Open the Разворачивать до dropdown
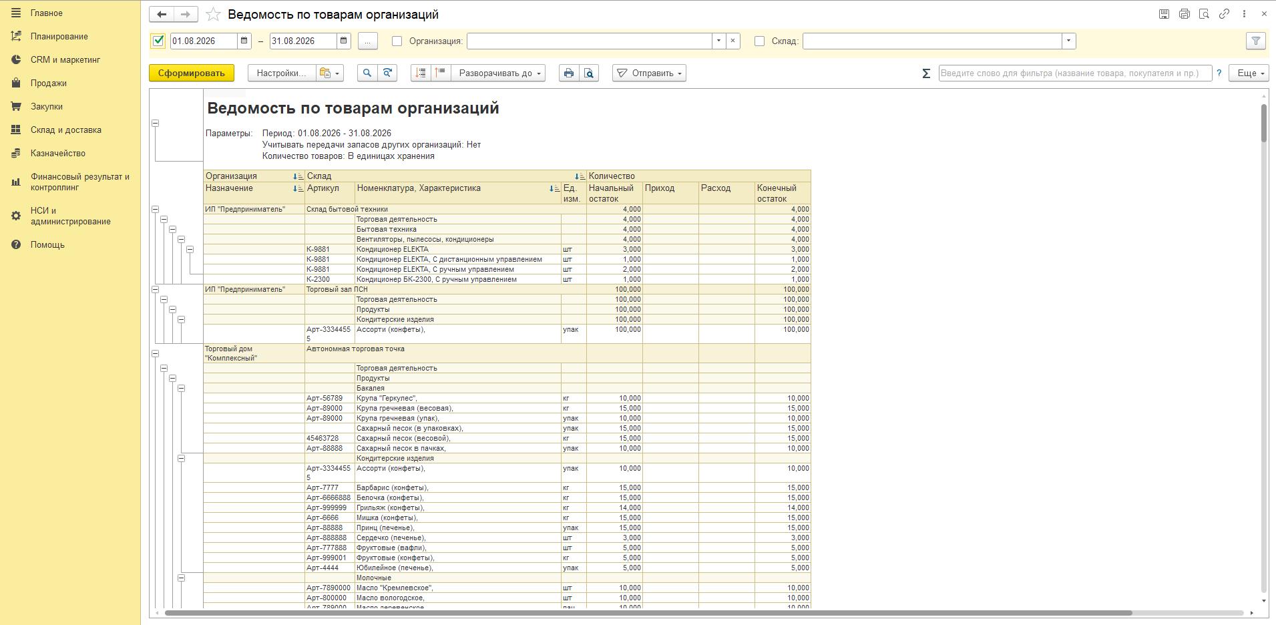1276x625 pixels. pyautogui.click(x=499, y=73)
